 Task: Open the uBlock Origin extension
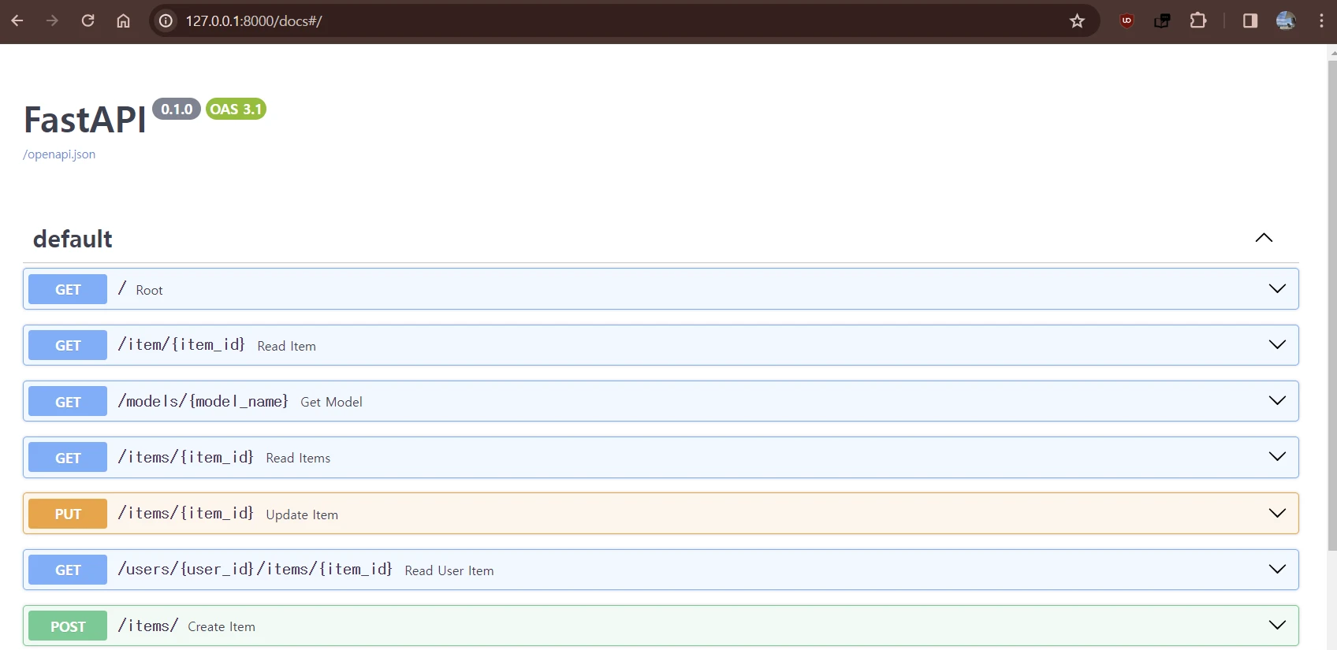pos(1127,20)
